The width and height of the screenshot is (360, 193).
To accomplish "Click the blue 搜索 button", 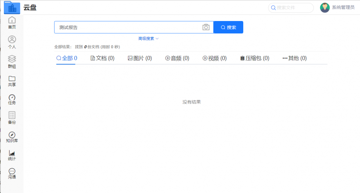I will pos(228,27).
